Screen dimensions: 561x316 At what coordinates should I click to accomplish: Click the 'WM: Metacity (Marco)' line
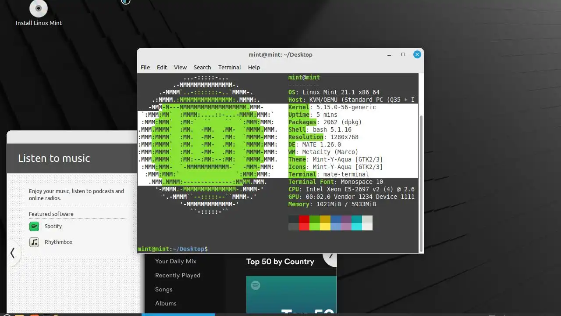click(323, 152)
